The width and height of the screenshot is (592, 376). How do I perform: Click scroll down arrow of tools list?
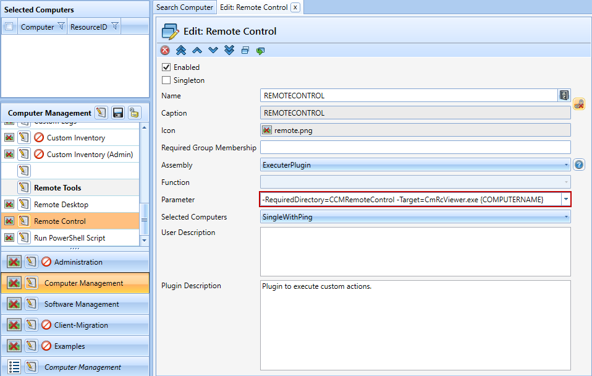coord(144,241)
